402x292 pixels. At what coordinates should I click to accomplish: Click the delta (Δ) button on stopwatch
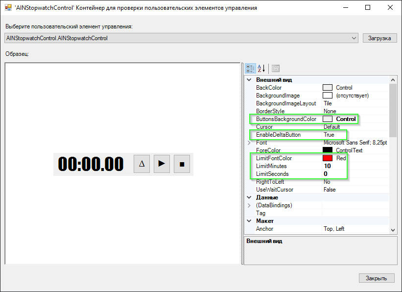click(x=142, y=164)
